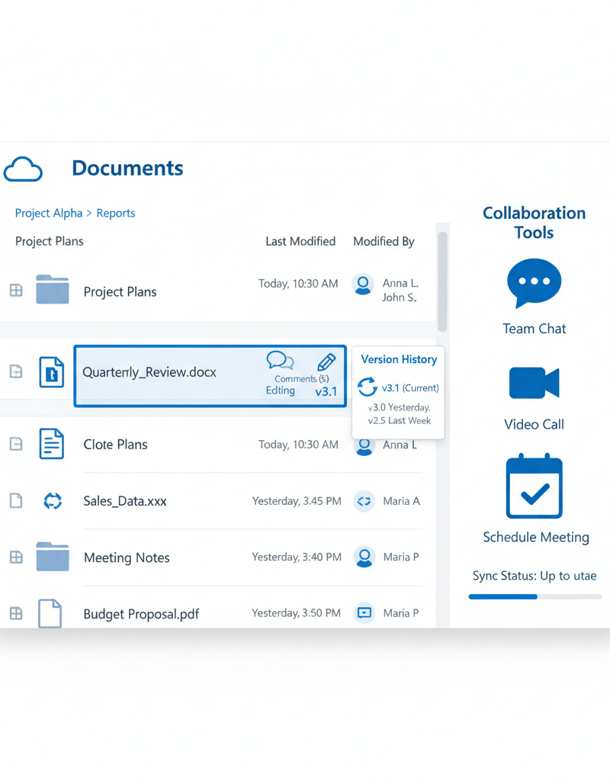Toggle the box left of Clote Plans
Viewport: 610px width, 781px height.
17,444
